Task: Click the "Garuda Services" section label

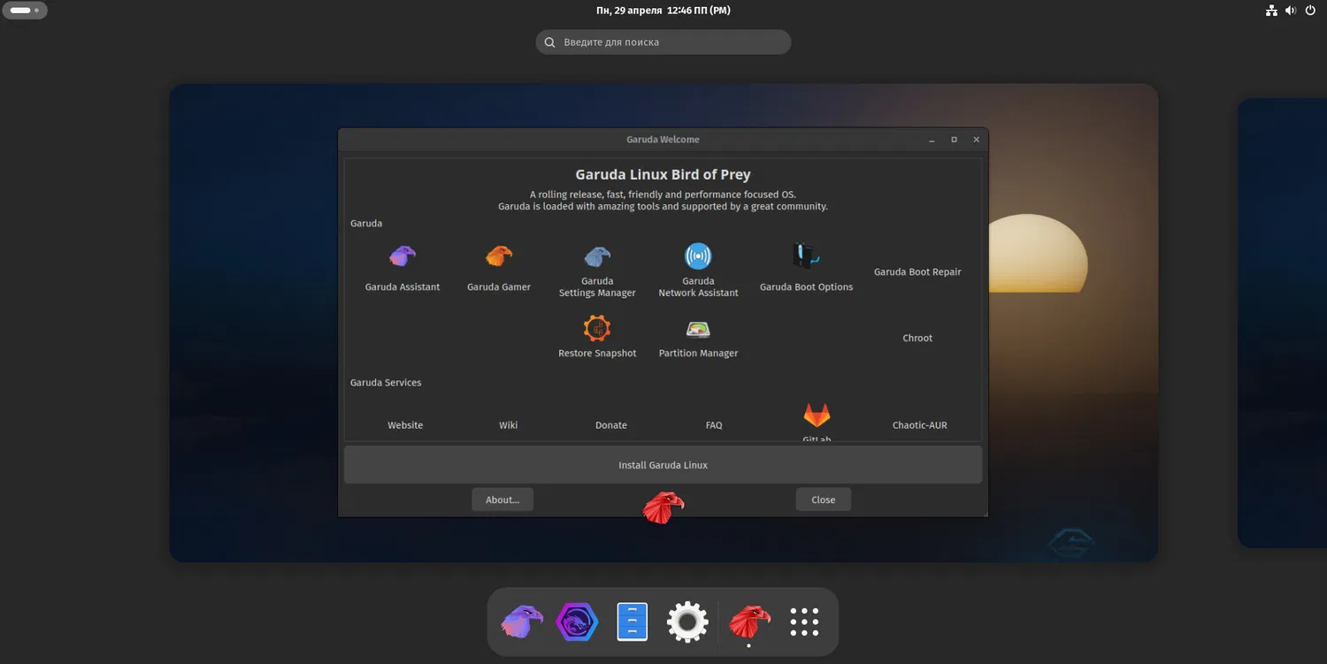Action: 386,383
